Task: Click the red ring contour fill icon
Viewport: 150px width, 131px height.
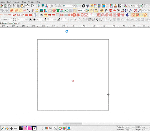Action: (x=82, y=15)
